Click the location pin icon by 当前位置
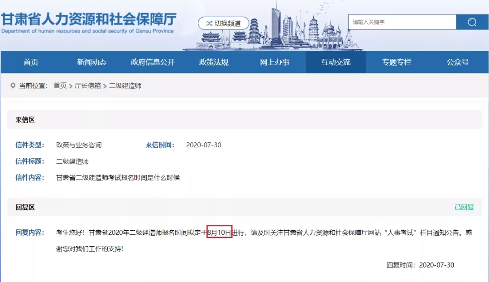This screenshot has height=282, width=489. tap(13, 86)
